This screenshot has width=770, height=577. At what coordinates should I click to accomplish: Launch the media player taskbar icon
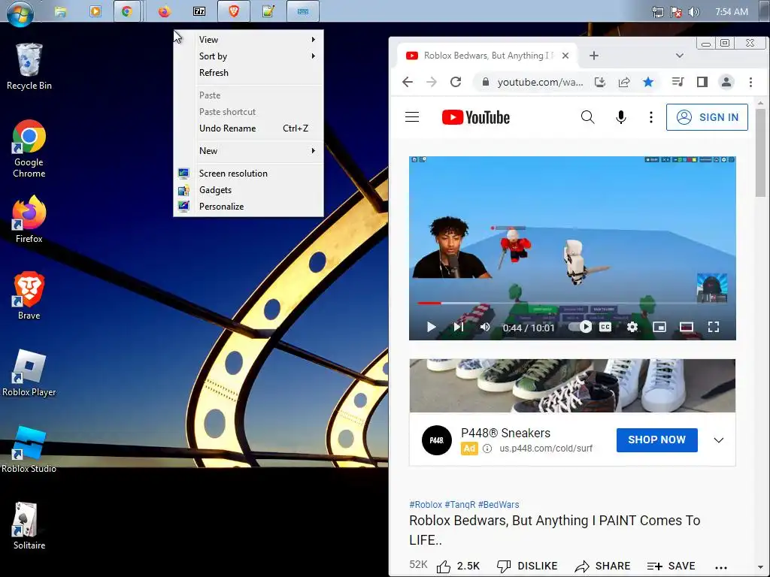tap(95, 11)
